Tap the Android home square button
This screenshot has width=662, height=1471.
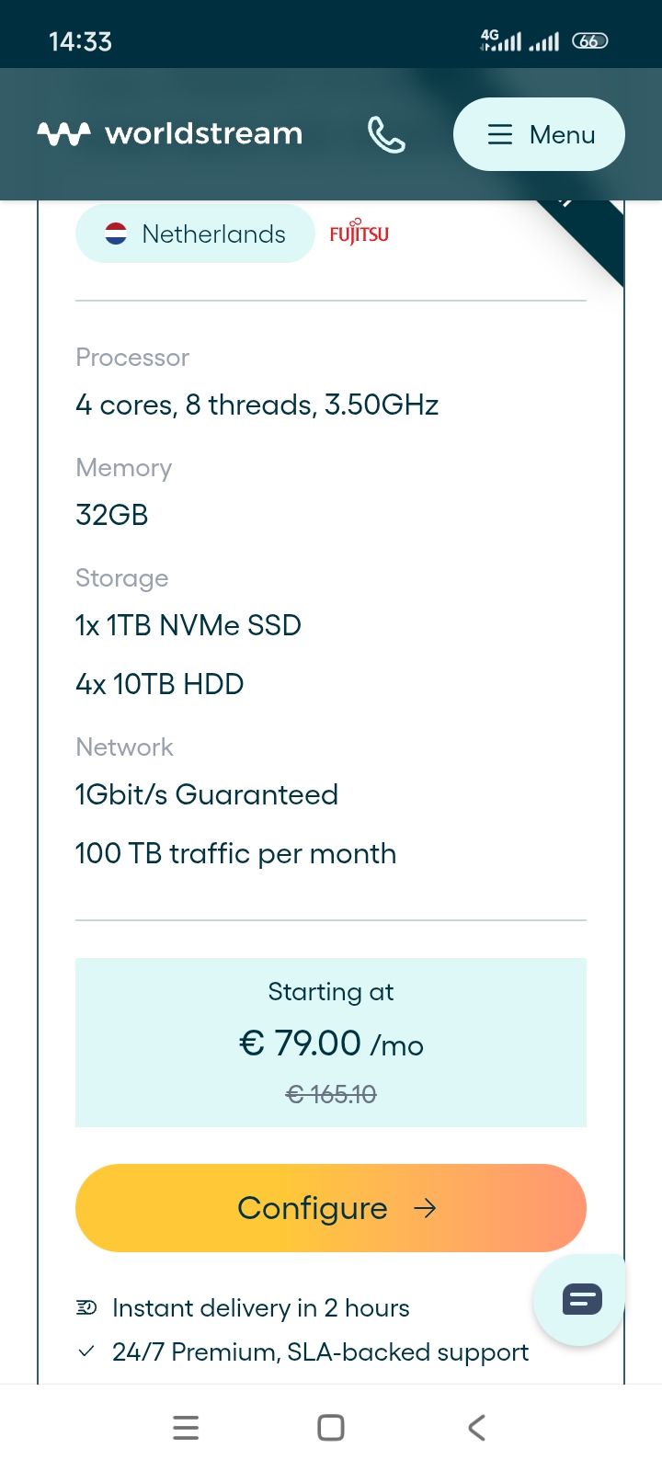331,1428
